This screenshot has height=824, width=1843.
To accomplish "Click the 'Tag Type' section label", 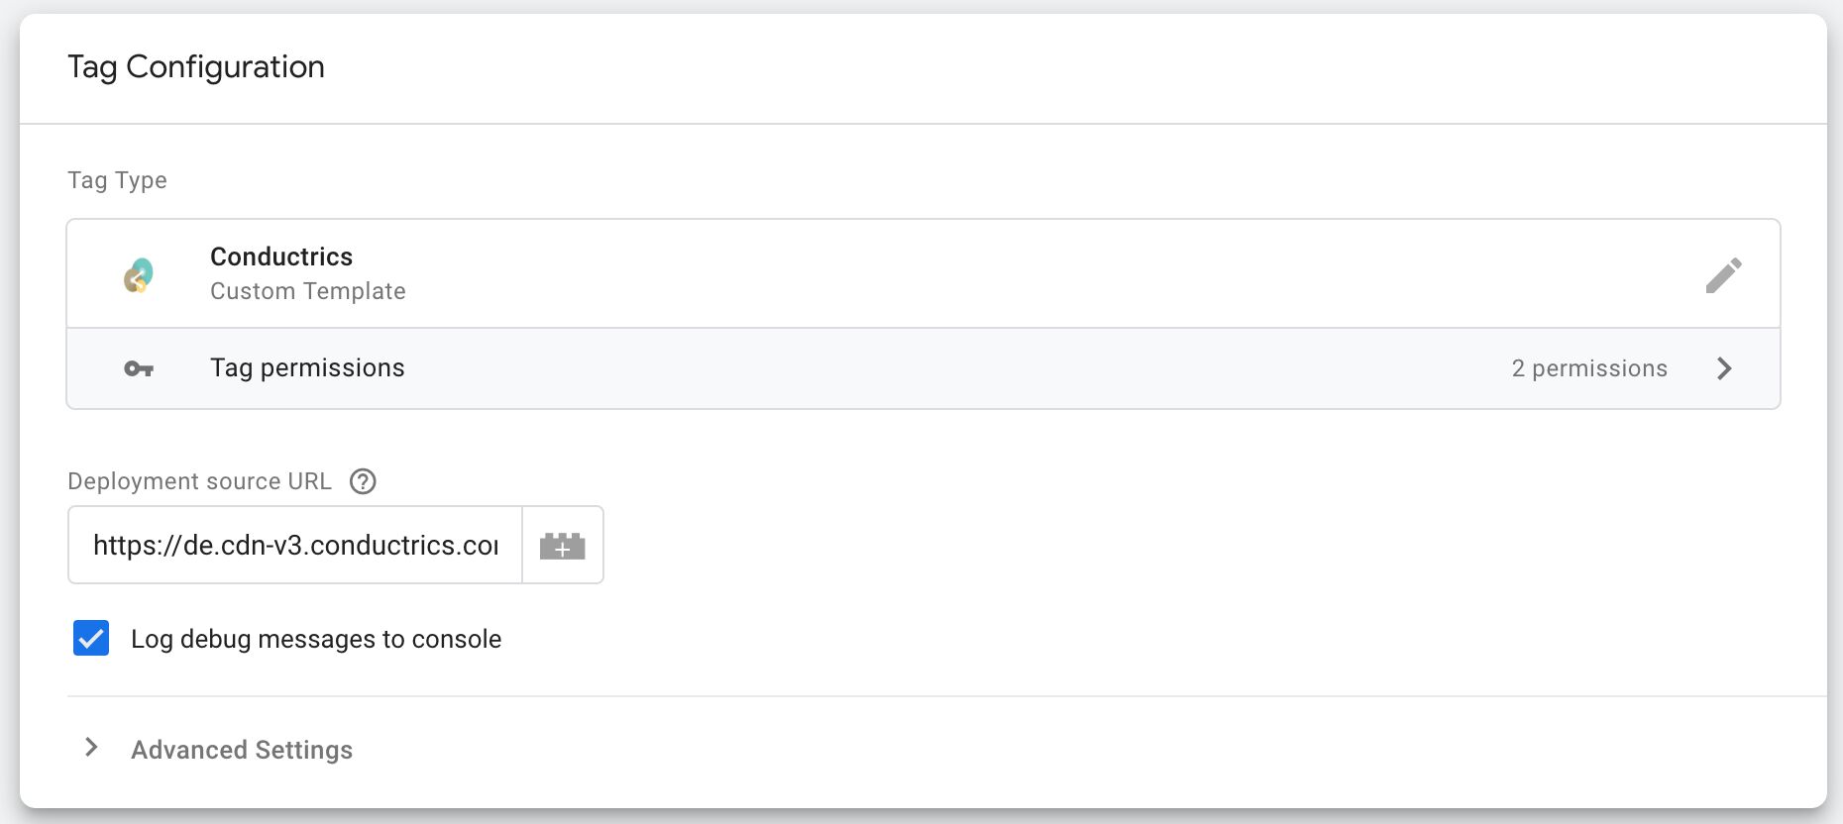I will [117, 180].
